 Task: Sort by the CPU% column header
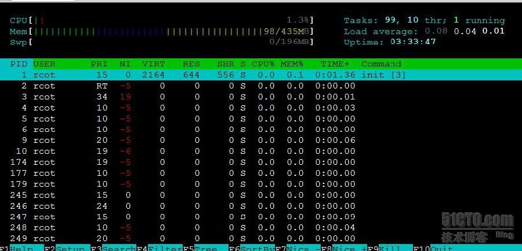263,64
